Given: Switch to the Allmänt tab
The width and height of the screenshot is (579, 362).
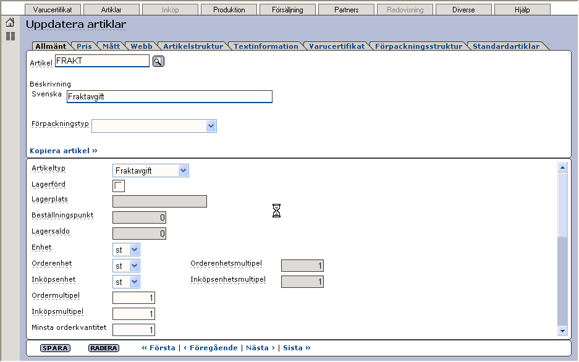Looking at the screenshot, I should [51, 46].
